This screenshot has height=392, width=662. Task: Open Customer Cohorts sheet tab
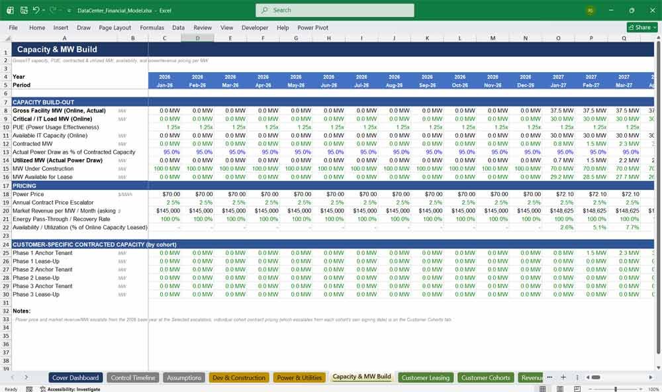coord(485,377)
